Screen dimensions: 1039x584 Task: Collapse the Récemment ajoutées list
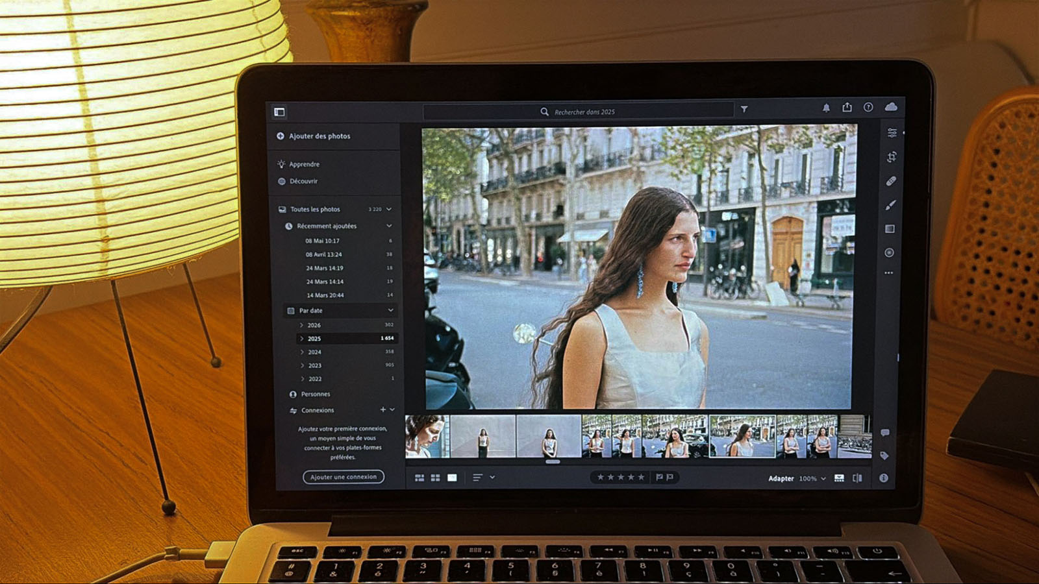click(x=389, y=226)
